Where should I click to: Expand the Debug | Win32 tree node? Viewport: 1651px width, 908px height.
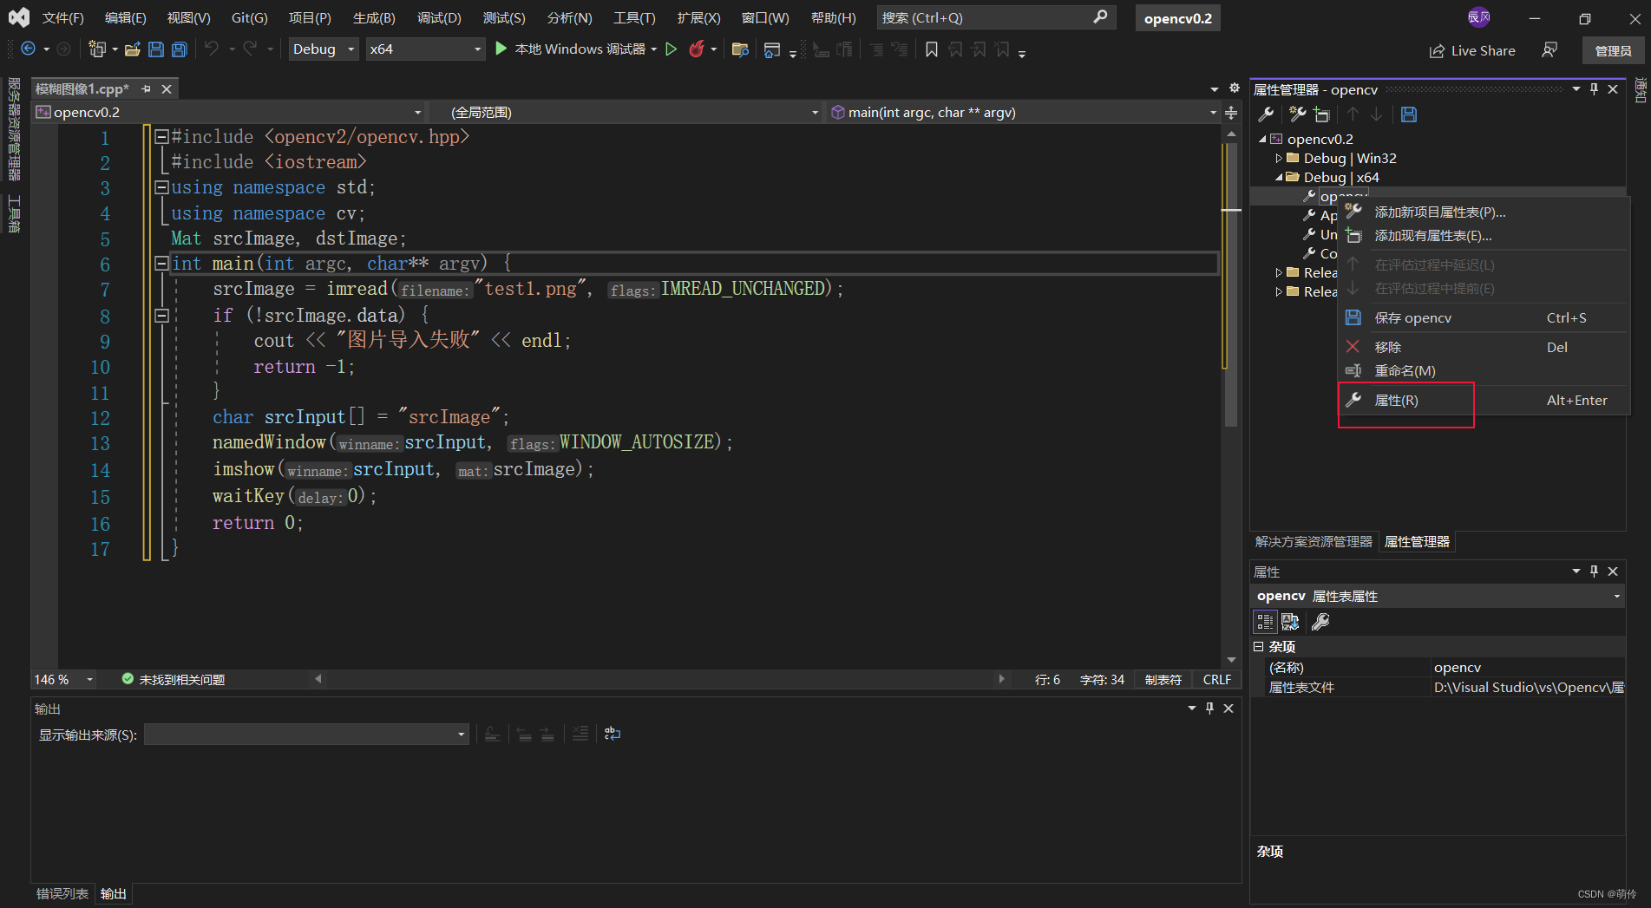pyautogui.click(x=1279, y=158)
